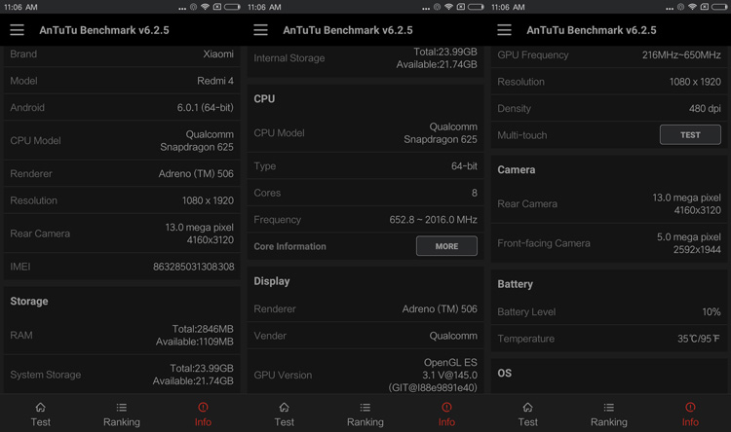Screen dimensions: 731x432
Task: Tap the Ranking list icon in left panel
Action: [121, 408]
